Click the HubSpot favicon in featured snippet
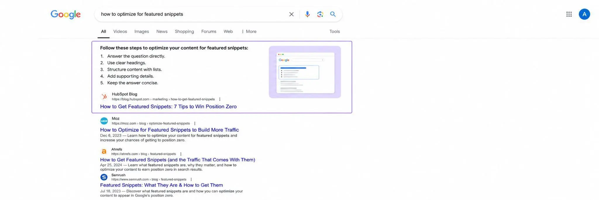Screen dimensions: 599x200 104,96
